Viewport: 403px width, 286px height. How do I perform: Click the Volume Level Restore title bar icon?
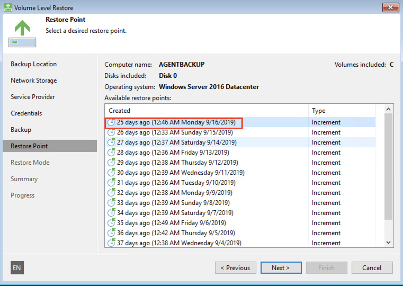click(7, 8)
